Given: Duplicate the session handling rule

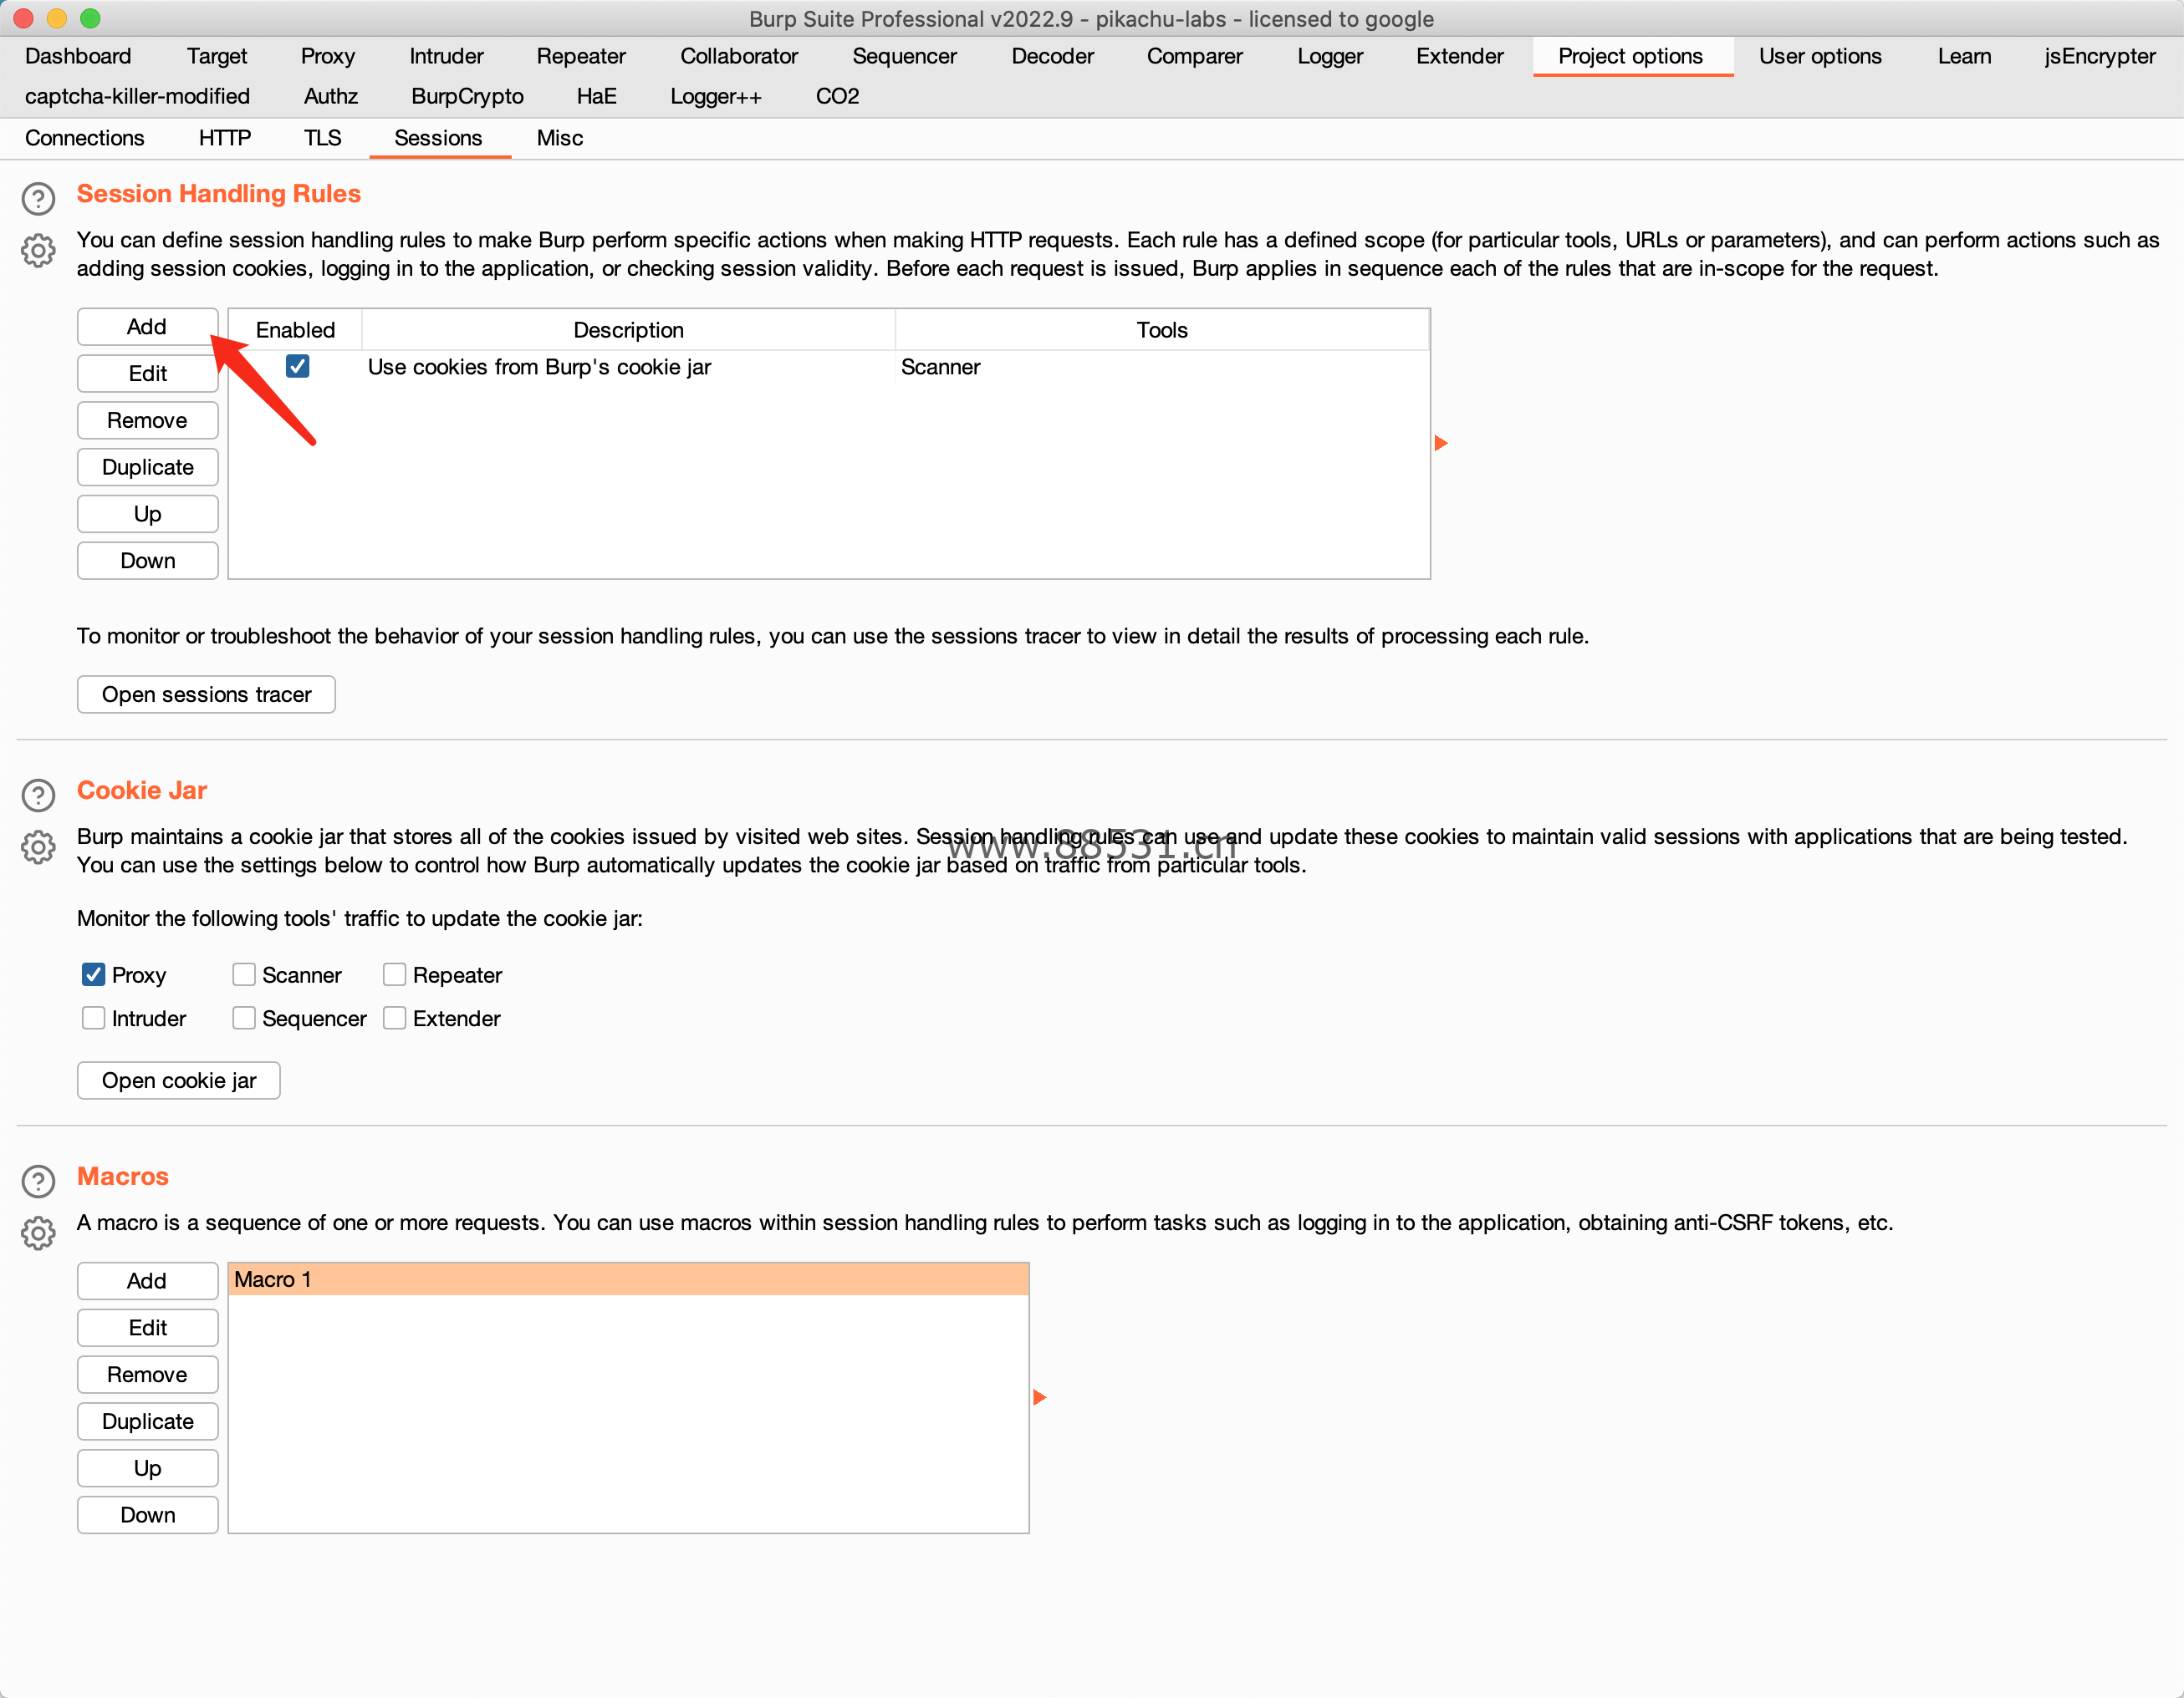Looking at the screenshot, I should coord(147,468).
